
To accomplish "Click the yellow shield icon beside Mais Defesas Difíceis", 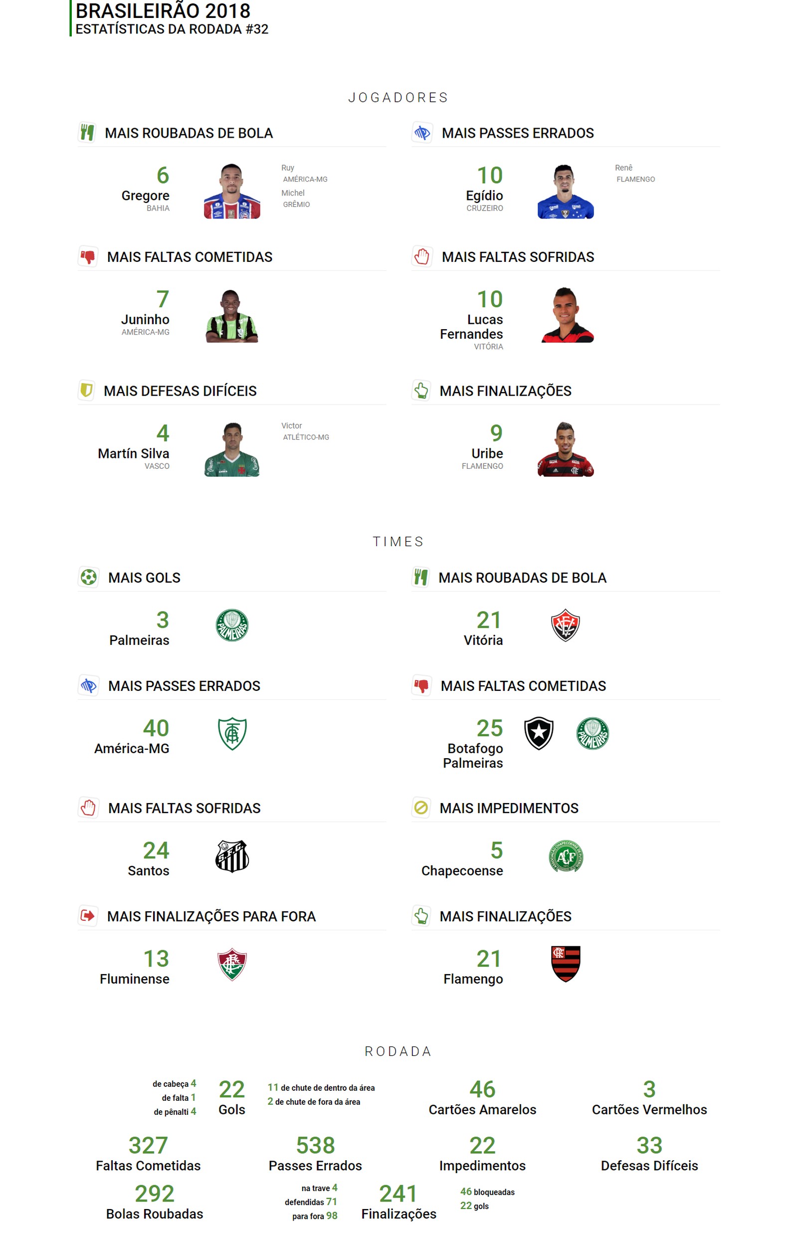I will click(86, 390).
